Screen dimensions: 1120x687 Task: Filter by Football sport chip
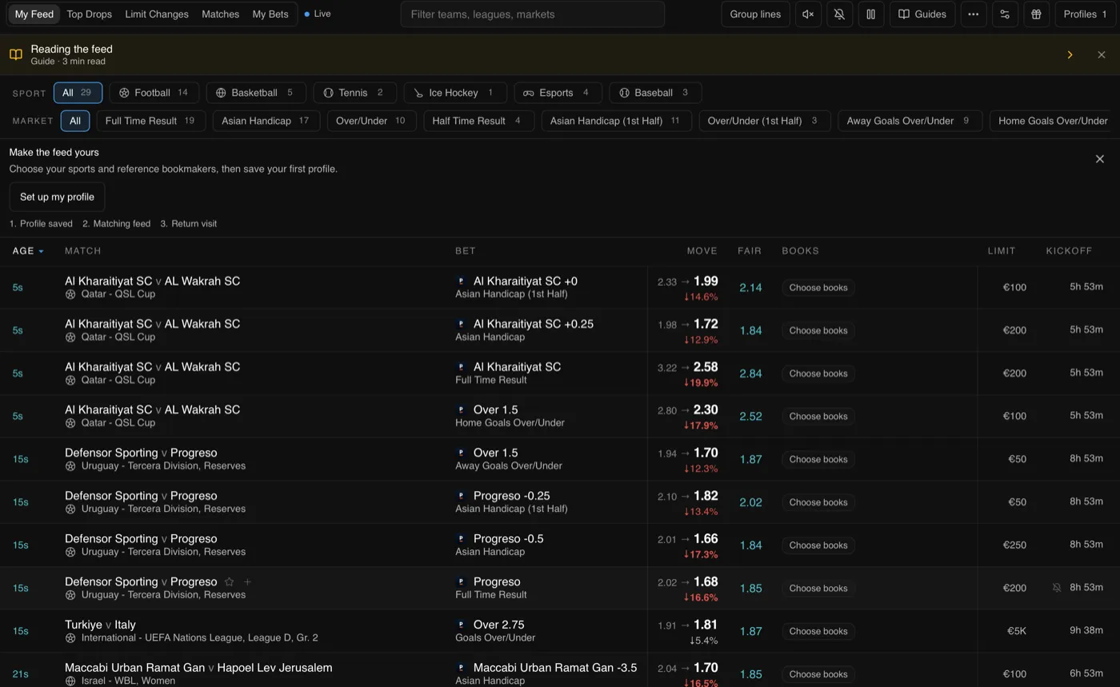coord(154,93)
